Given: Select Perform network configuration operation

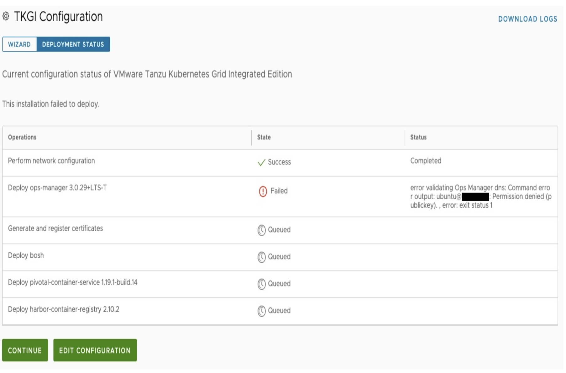Looking at the screenshot, I should tap(51, 161).
